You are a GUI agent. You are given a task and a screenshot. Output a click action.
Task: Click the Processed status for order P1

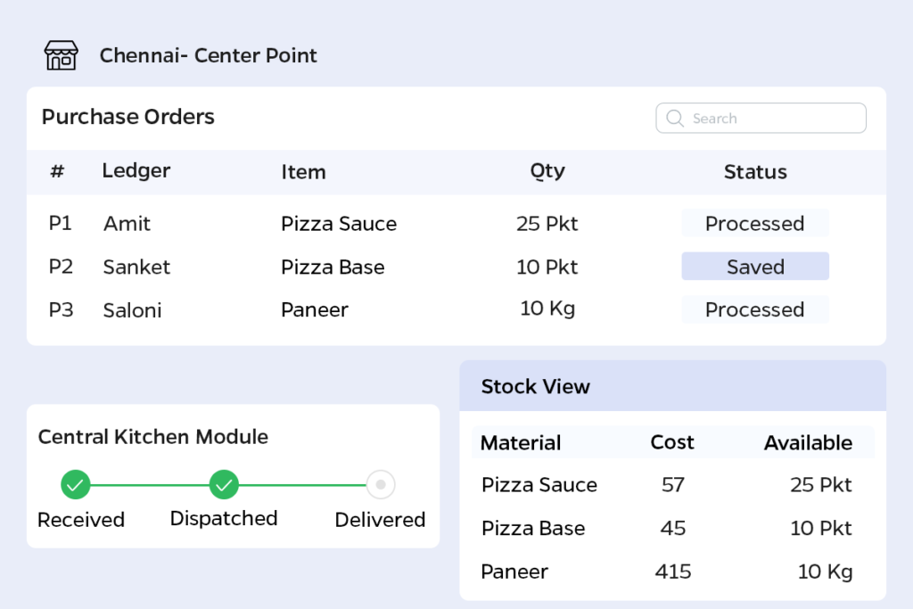pyautogui.click(x=754, y=224)
